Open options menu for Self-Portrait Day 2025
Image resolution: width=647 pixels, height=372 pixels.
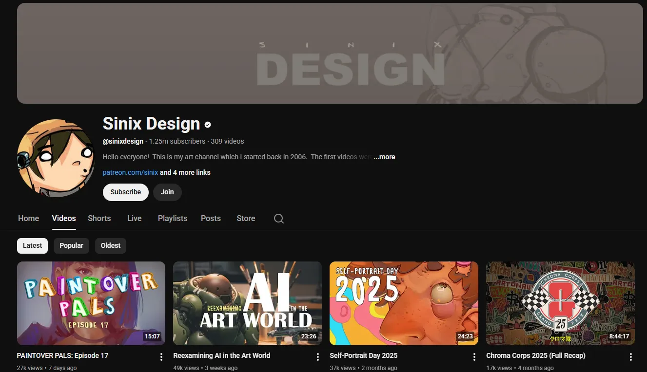tap(474, 356)
